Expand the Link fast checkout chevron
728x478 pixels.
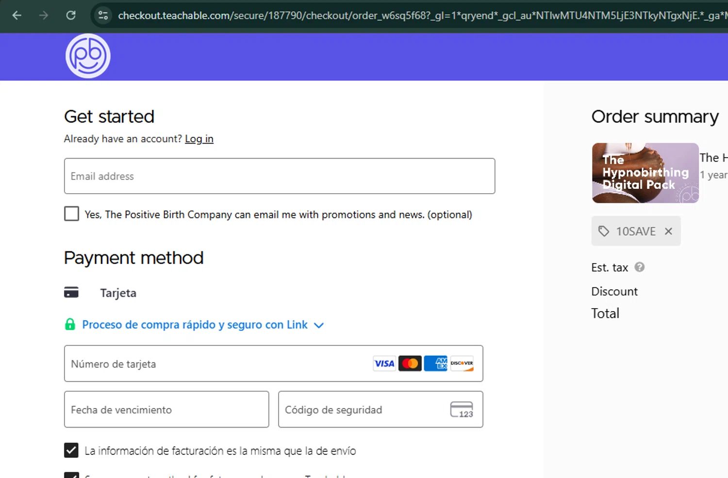[319, 325]
